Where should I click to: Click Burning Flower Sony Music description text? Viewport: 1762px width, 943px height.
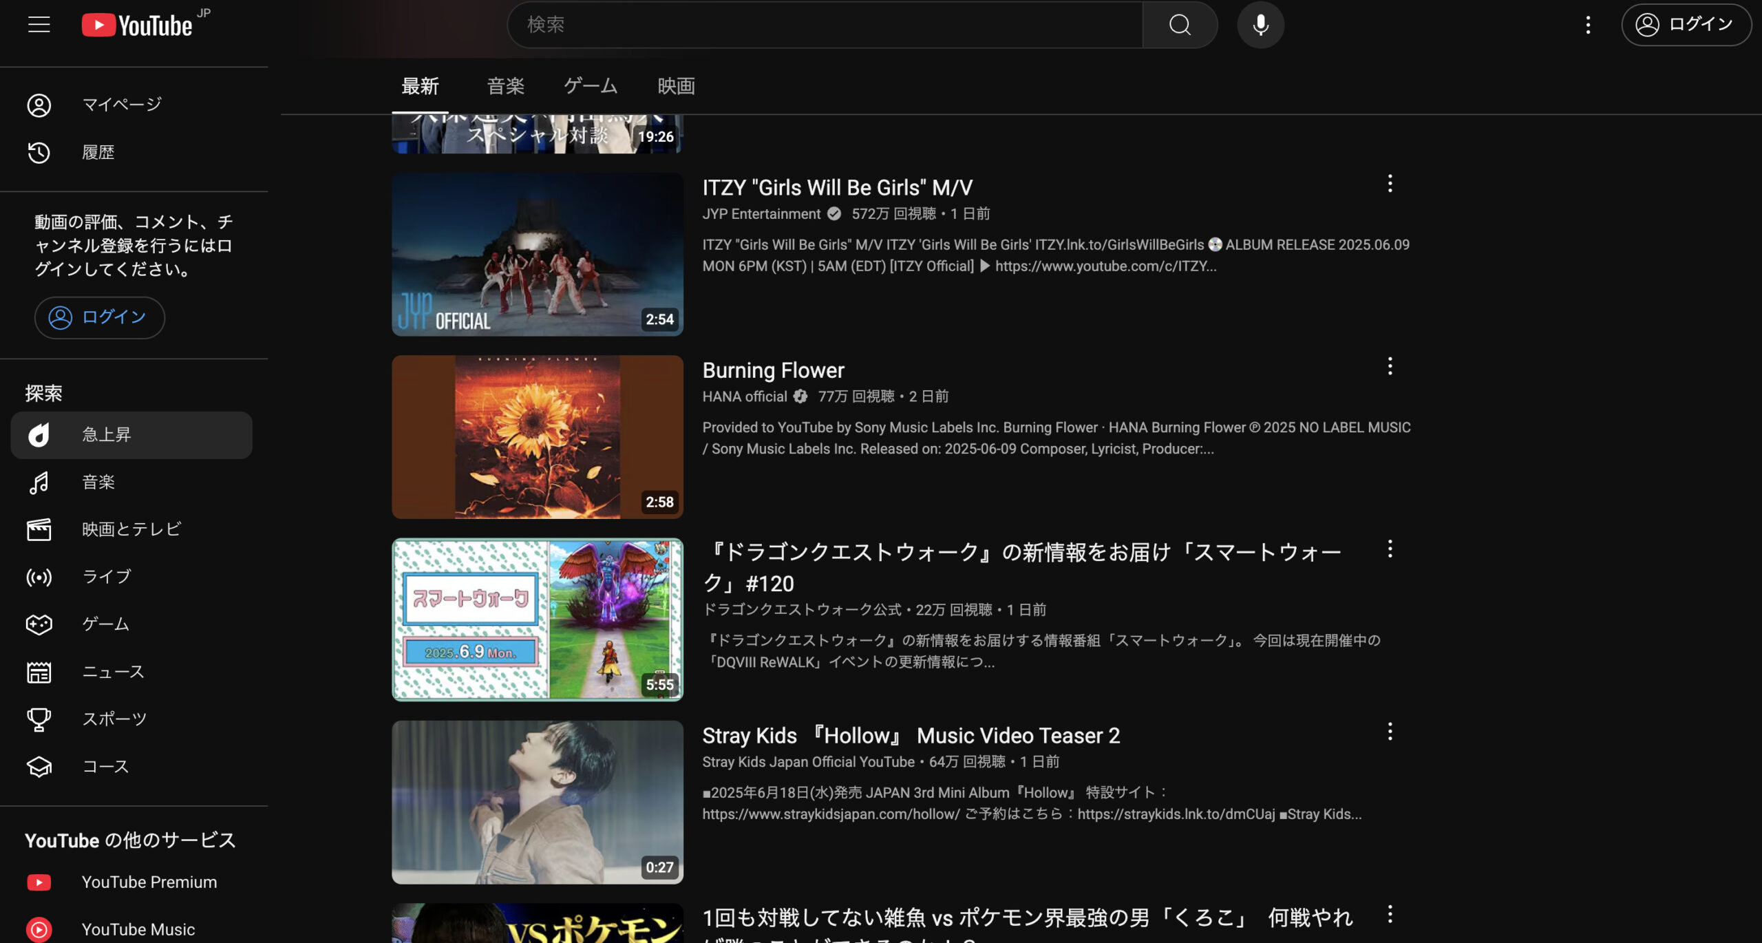tap(1057, 438)
